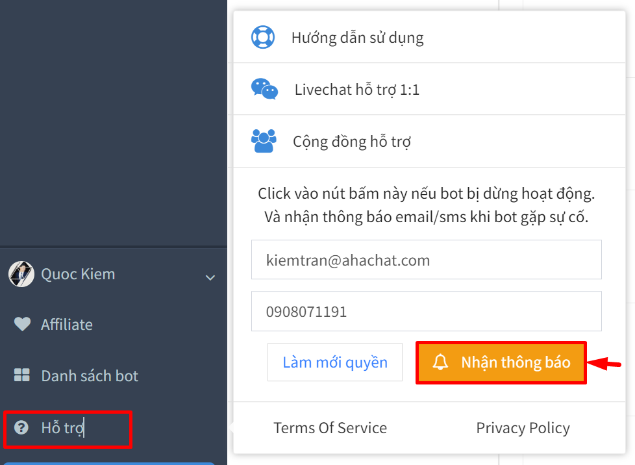Click the bell icon in Nhận thông báo
Viewport: 635px width, 465px height.
[440, 362]
